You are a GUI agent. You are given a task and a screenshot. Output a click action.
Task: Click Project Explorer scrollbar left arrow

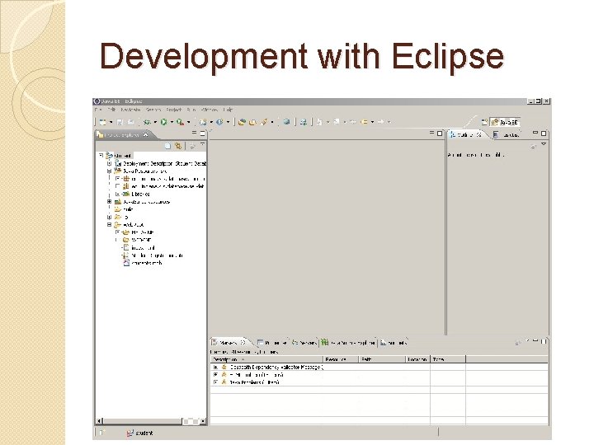pyautogui.click(x=99, y=421)
